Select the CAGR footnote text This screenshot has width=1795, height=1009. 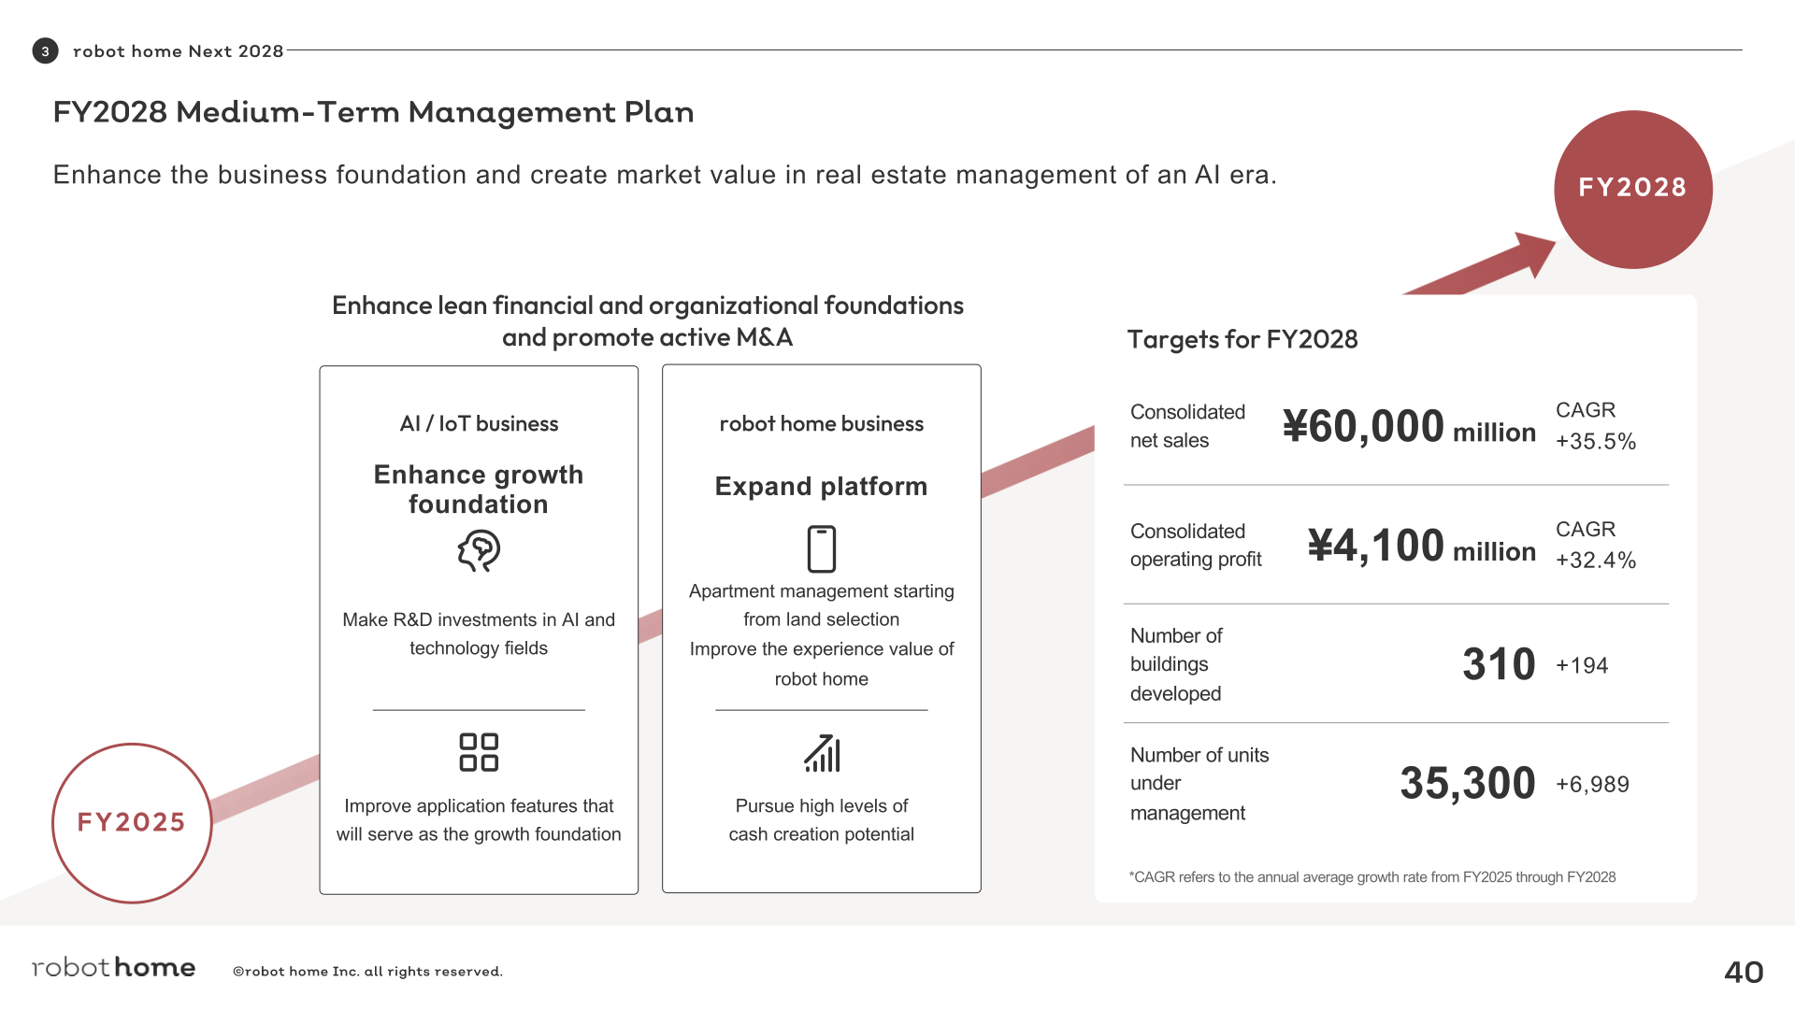click(1372, 877)
